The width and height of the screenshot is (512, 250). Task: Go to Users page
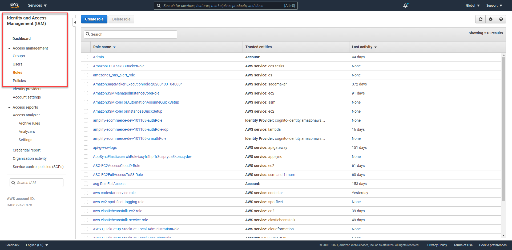pyautogui.click(x=18, y=64)
